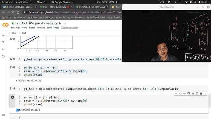Rename notebook title Instr_Av_II_204_pseudoinversa.ipynb
Image resolution: width=211 pixels, height=119 pixels.
click(38, 23)
